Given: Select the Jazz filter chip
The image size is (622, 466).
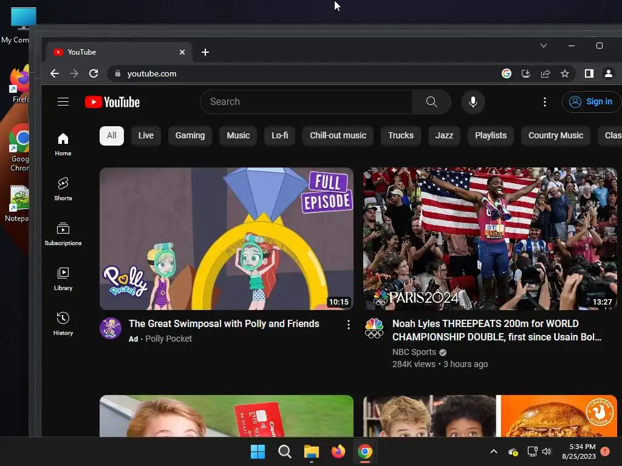Looking at the screenshot, I should (444, 135).
